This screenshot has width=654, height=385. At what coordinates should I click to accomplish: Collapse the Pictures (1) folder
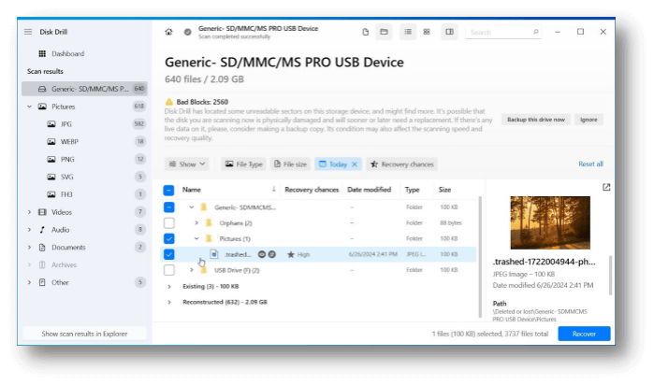[196, 238]
